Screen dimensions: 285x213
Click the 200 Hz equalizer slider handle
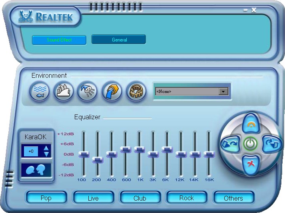pyautogui.click(x=98, y=160)
